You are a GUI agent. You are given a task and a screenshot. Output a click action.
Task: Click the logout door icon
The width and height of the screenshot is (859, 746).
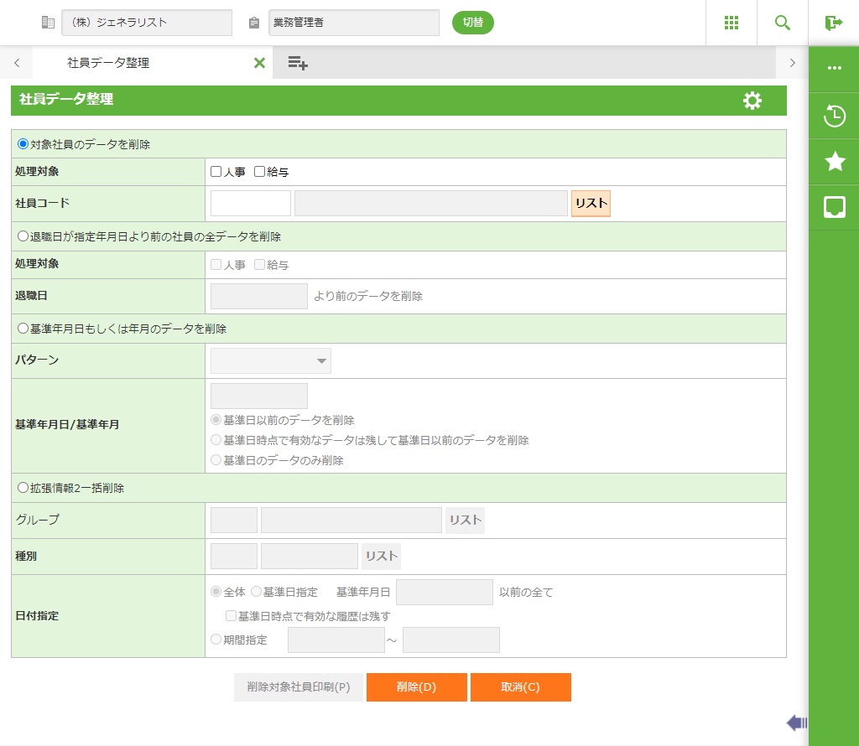coord(833,23)
